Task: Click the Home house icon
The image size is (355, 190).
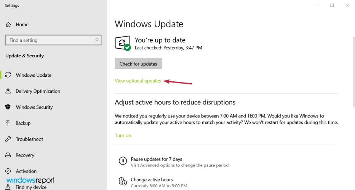Action: 8,24
